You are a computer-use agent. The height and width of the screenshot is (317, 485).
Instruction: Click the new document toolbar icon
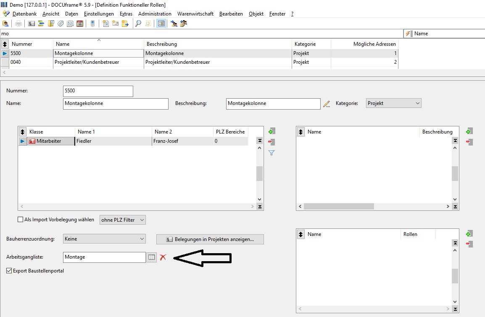pyautogui.click(x=106, y=24)
